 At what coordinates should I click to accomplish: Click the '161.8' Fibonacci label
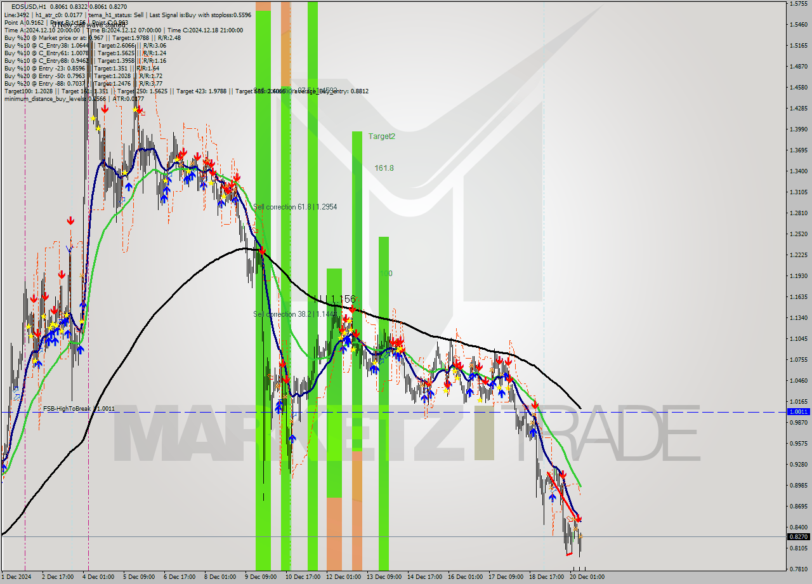[384, 168]
